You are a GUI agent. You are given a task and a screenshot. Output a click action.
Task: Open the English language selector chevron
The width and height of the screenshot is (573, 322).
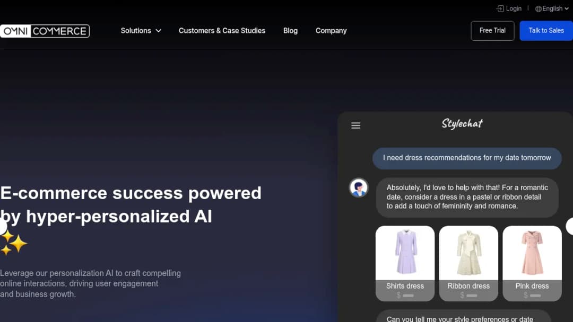tap(567, 9)
